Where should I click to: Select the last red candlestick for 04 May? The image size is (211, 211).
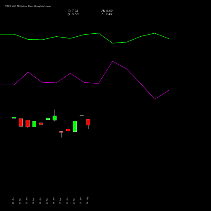pyautogui.click(x=88, y=122)
